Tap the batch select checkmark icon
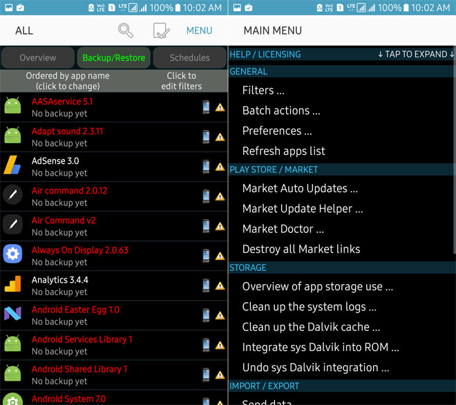 click(161, 30)
